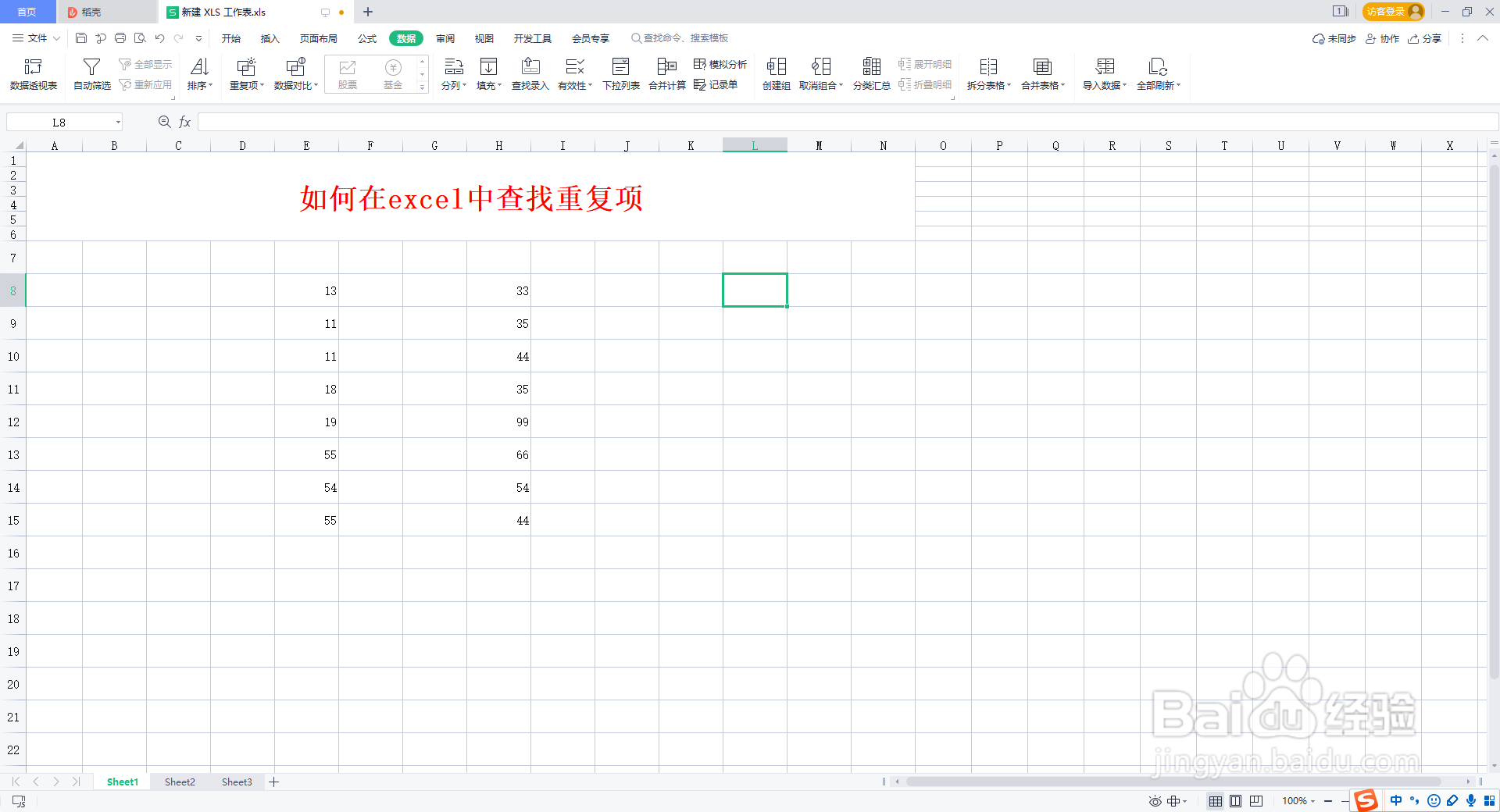Image resolution: width=1500 pixels, height=812 pixels.
Task: Open the name box dropdown for L8
Action: coord(118,123)
